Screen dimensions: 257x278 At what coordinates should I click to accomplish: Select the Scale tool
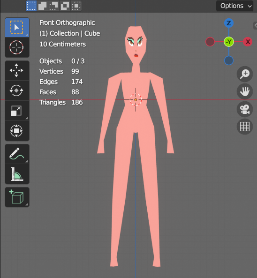pos(17,111)
